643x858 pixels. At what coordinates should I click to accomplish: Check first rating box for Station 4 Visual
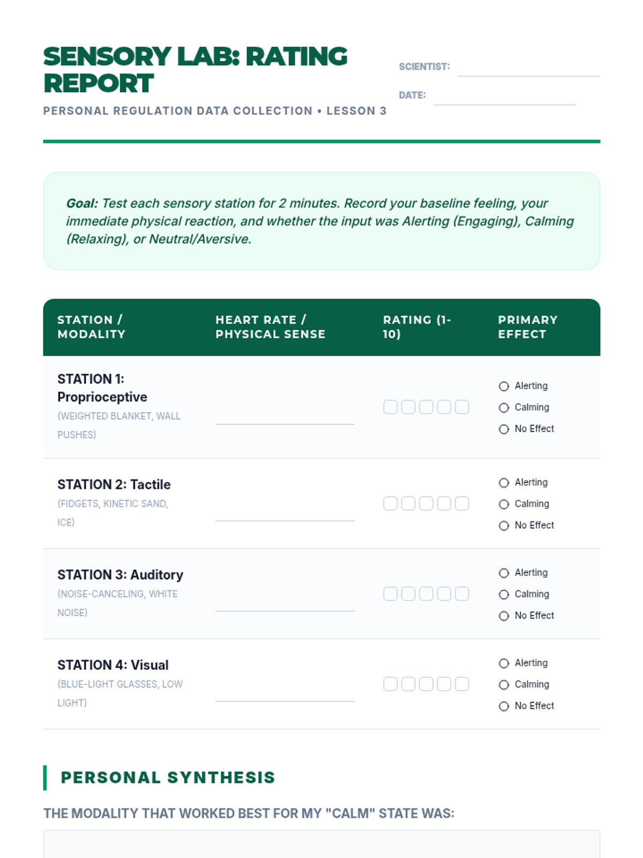tap(391, 684)
